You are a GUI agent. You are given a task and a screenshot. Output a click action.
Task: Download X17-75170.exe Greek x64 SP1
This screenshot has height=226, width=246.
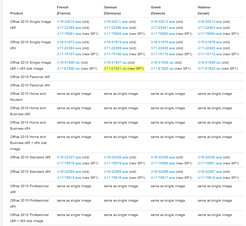coord(163,54)
